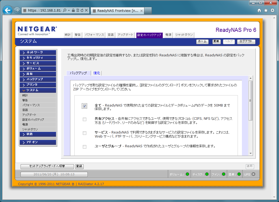Expand the ボリューム sidebar section
This screenshot has height=202, width=279.
38,69
